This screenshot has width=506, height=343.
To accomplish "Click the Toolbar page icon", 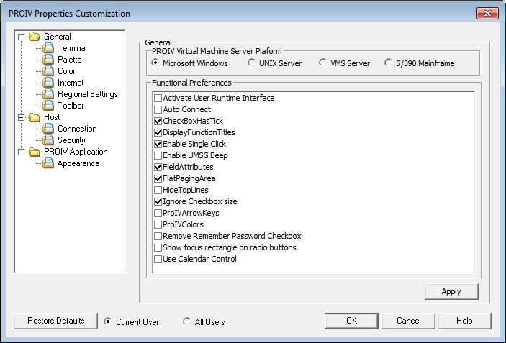I will [48, 106].
